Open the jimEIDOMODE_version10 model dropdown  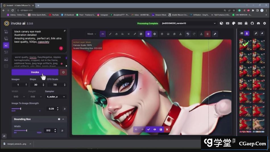pos(188,23)
